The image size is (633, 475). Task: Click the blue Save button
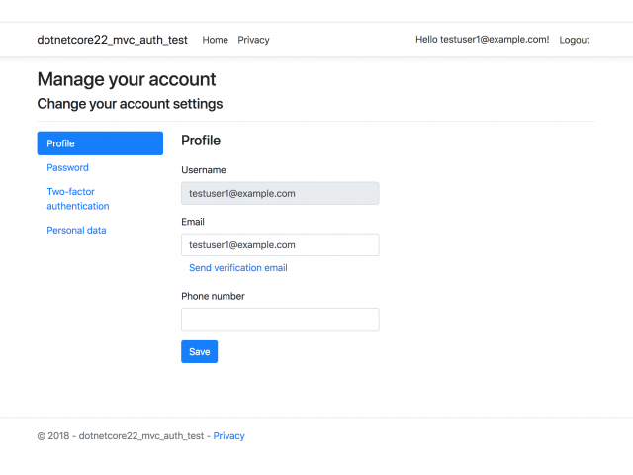(200, 352)
